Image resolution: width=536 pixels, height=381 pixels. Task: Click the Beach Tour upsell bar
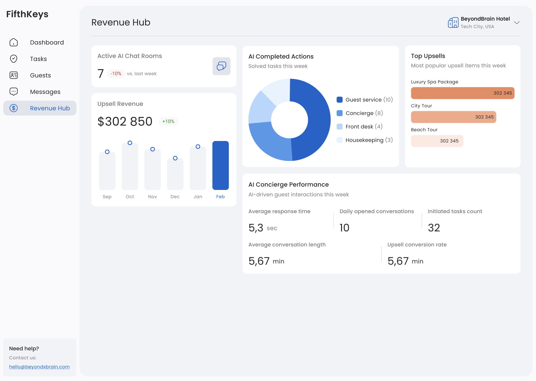pos(437,141)
